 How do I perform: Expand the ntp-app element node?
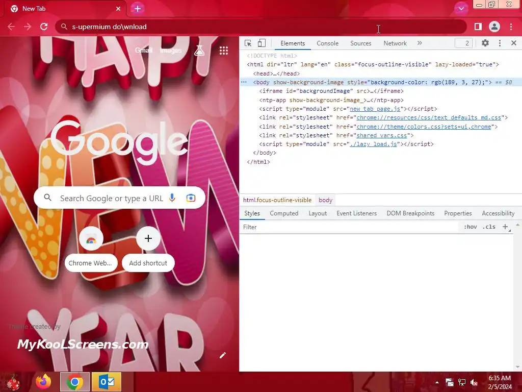(331, 100)
